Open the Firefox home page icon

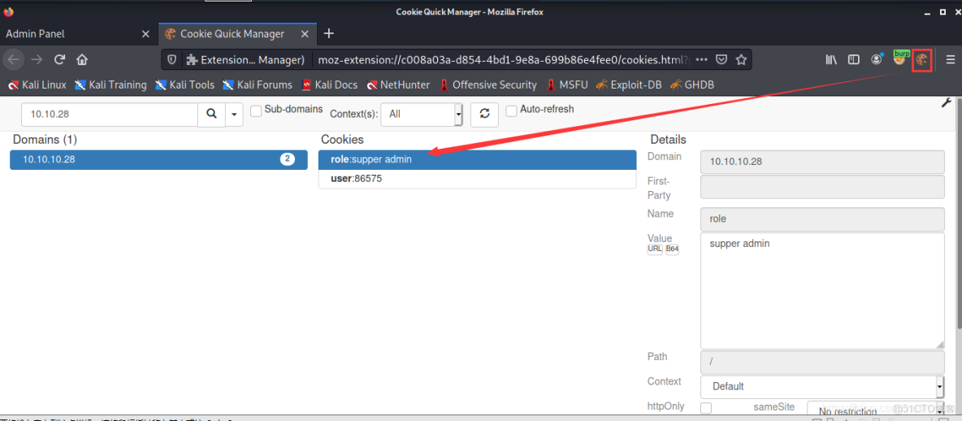click(x=81, y=59)
